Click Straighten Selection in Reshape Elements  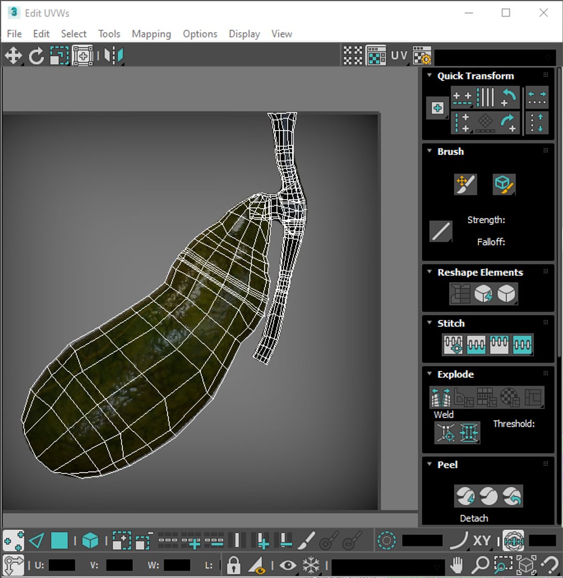[460, 294]
